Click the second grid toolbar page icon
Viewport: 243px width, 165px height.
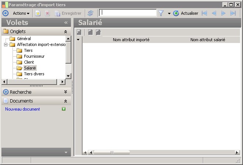[90, 32]
